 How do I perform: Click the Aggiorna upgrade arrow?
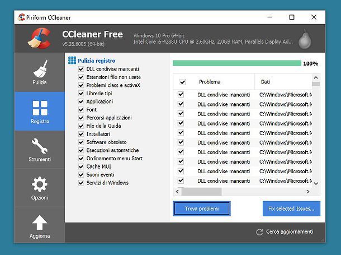(40, 226)
